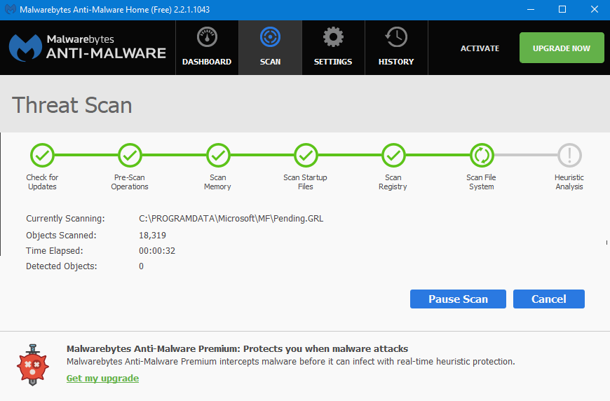The width and height of the screenshot is (610, 401).
Task: Click the Scan Startup Files step label
Action: point(306,182)
